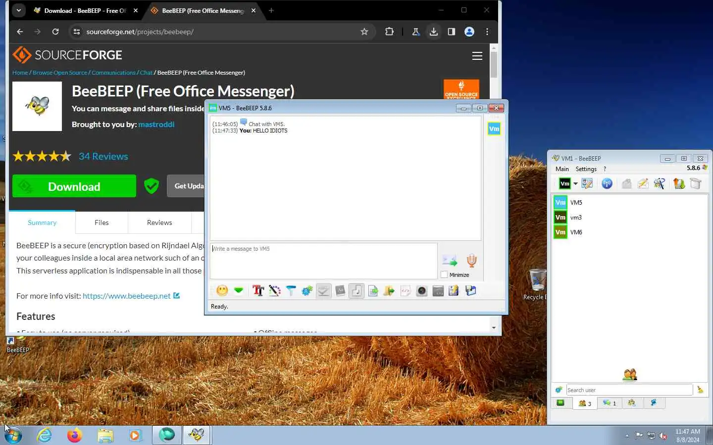Open file transfers up-down arrows icon
Viewport: 713px width, 445px height.
tap(679, 183)
